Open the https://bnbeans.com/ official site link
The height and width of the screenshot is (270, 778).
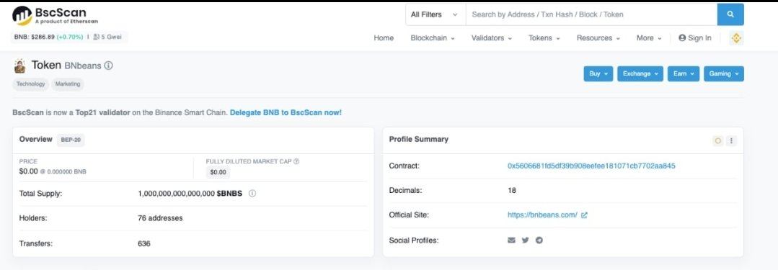point(542,215)
